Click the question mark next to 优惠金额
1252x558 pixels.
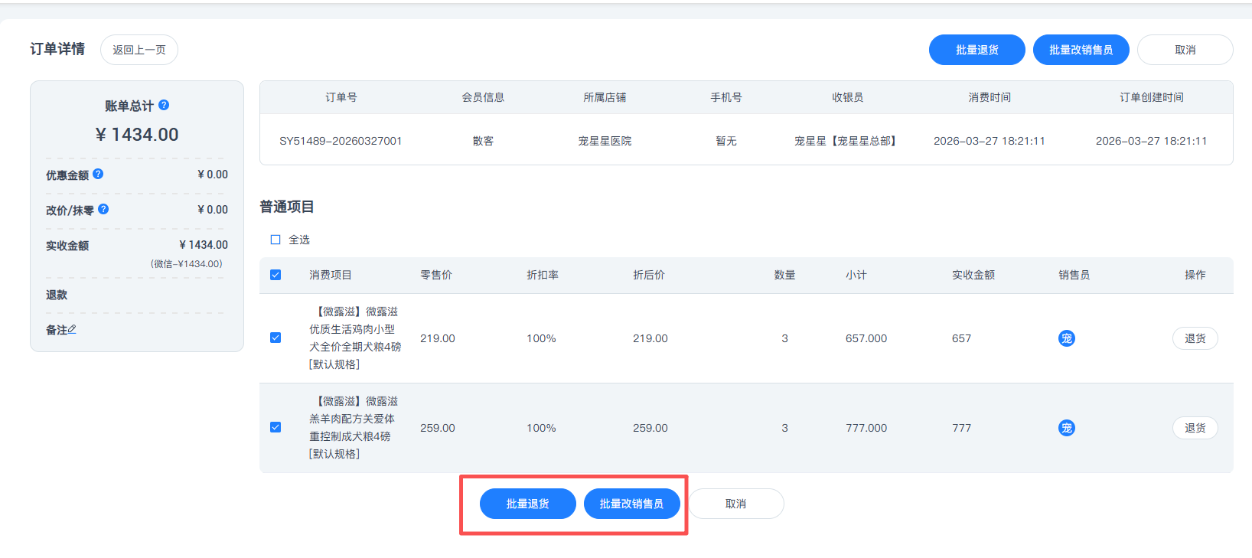pyautogui.click(x=98, y=174)
